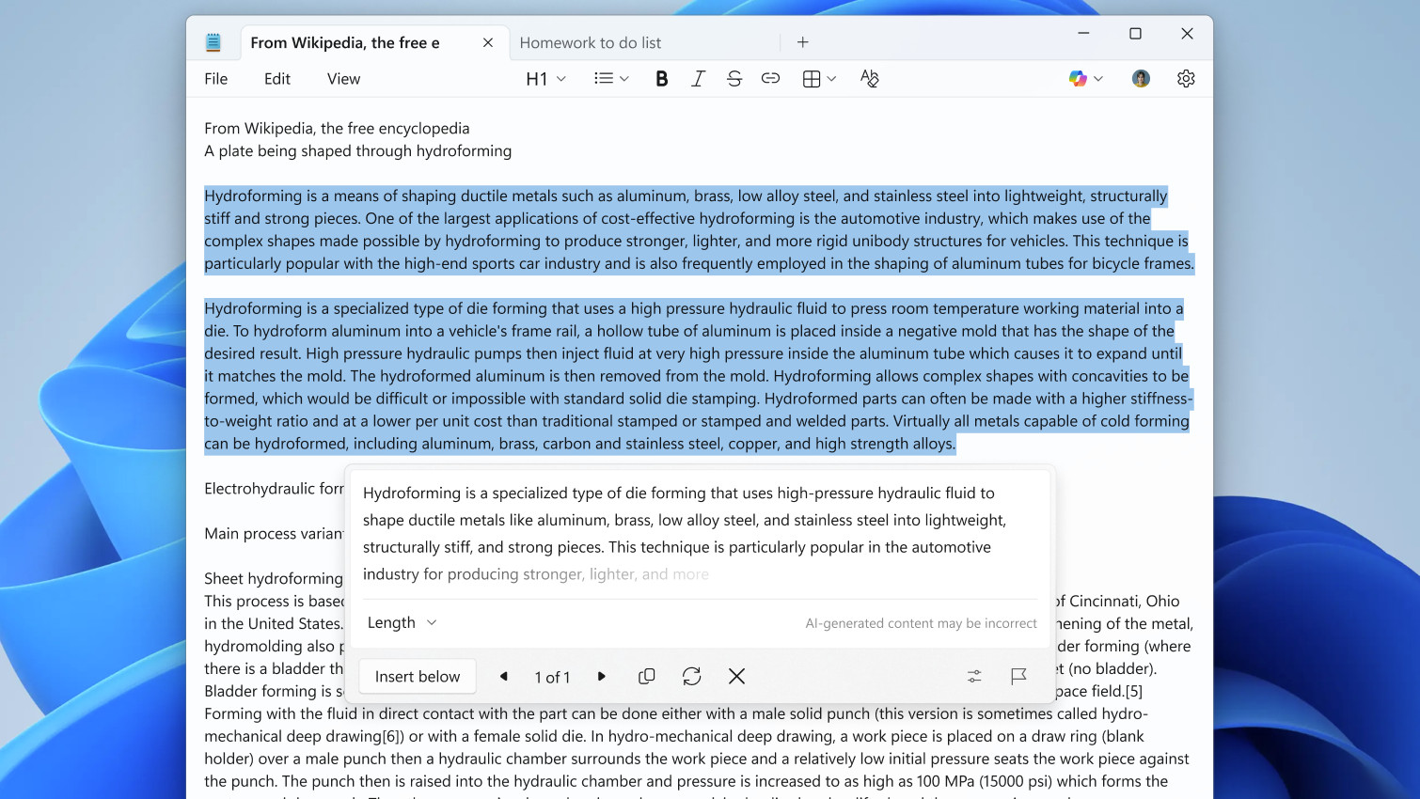Apply italic formatting
1420x799 pixels.
click(698, 78)
